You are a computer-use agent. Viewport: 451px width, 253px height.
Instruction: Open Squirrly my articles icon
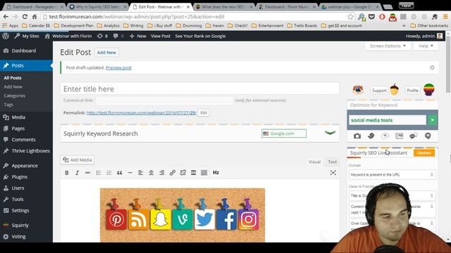pos(428,136)
